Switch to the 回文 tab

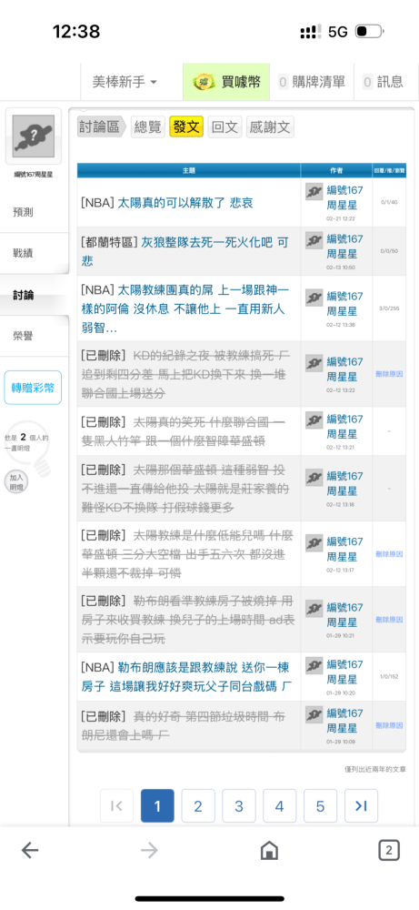click(x=224, y=126)
